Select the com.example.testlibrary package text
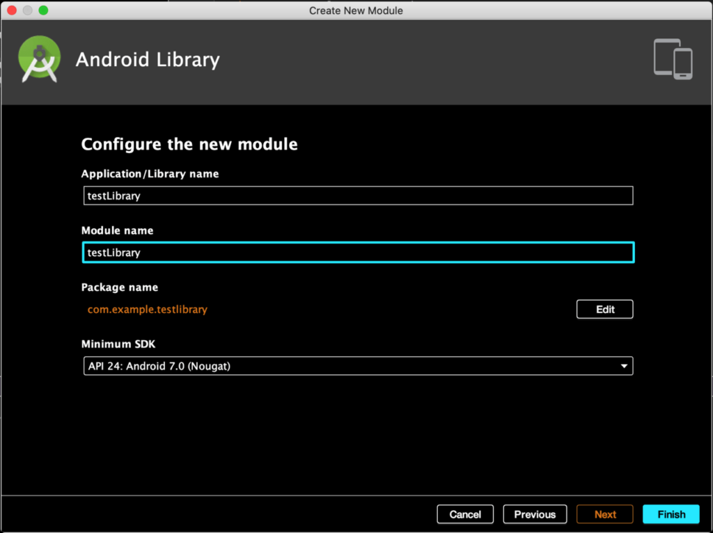 pos(148,310)
